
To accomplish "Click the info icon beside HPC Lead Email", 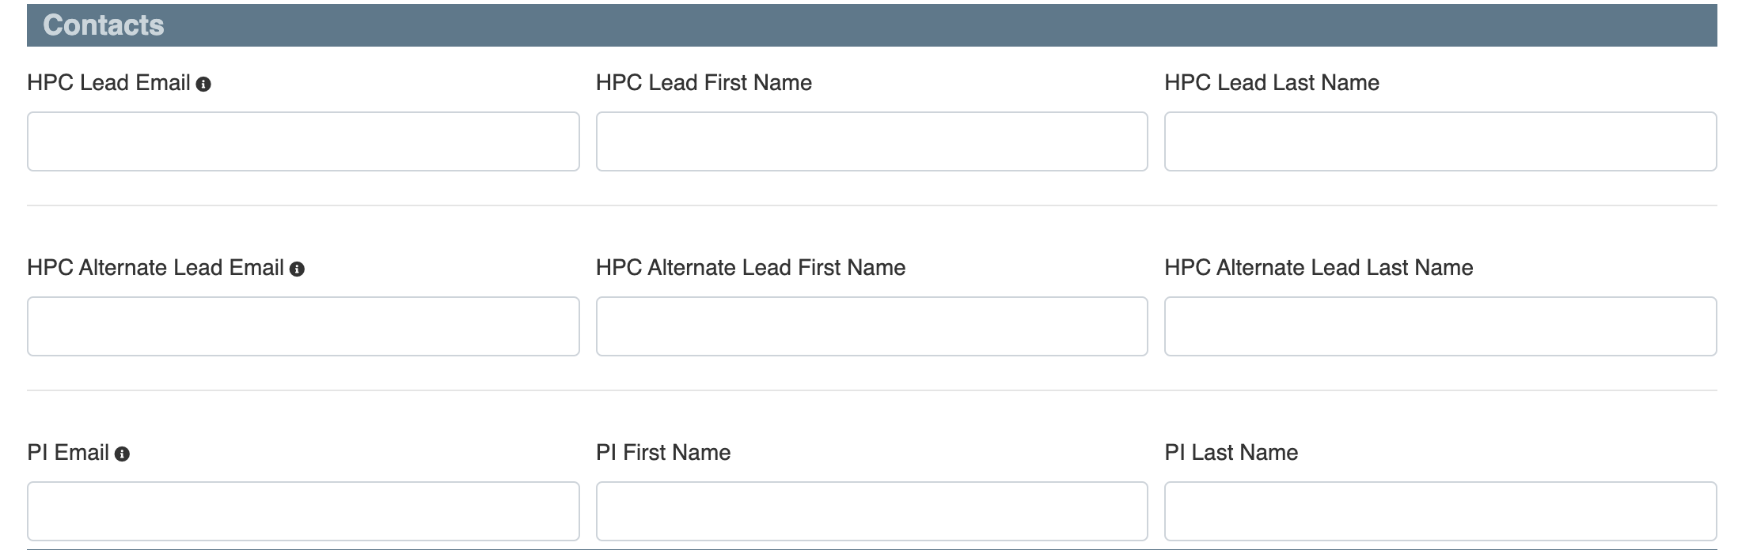I will (203, 85).
